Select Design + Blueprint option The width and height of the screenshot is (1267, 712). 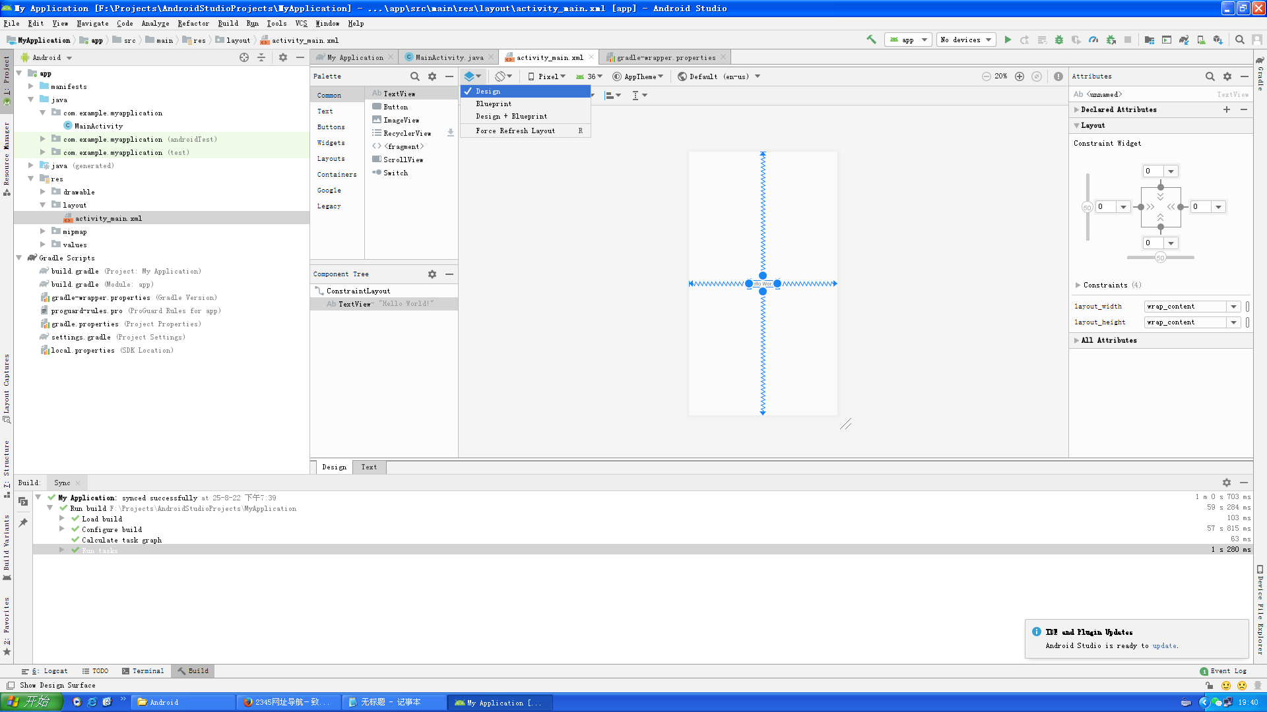click(525, 117)
